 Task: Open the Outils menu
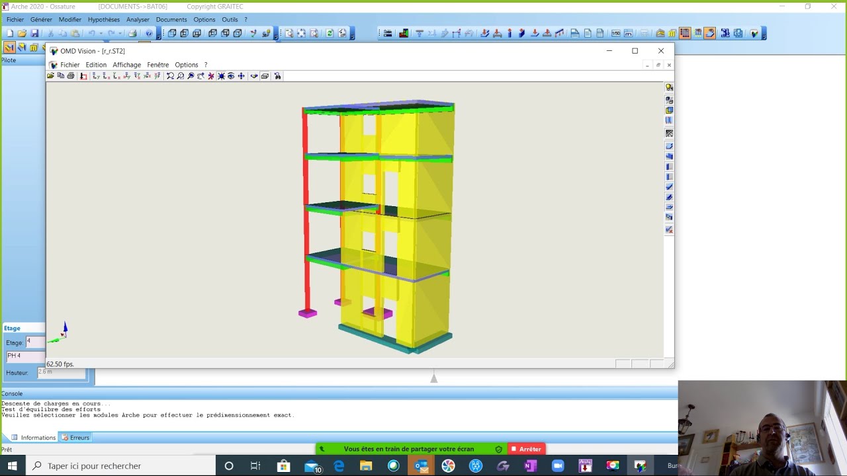pos(230,20)
